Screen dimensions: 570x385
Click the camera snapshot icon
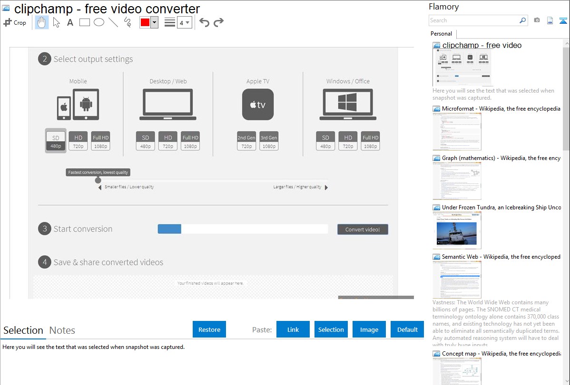point(537,20)
